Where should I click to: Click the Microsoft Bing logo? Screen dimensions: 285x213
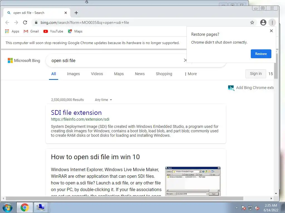coord(24,60)
